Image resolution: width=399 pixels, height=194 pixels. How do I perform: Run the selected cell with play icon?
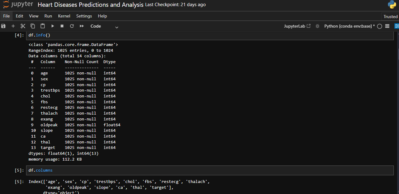pos(53,26)
